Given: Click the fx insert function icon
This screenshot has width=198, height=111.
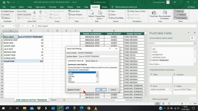Looking at the screenshot, I should point(33,26).
